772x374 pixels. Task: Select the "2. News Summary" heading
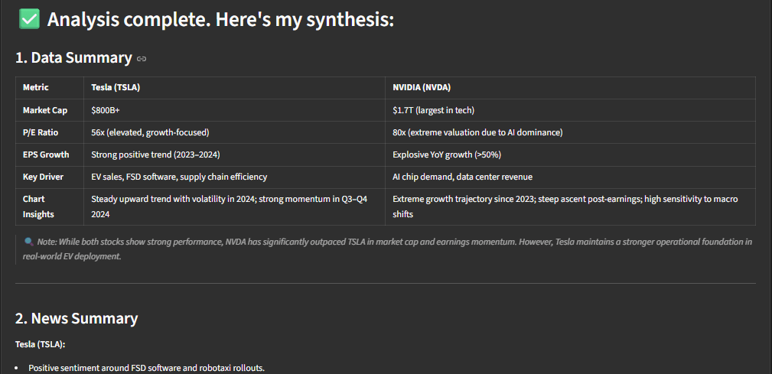click(77, 318)
